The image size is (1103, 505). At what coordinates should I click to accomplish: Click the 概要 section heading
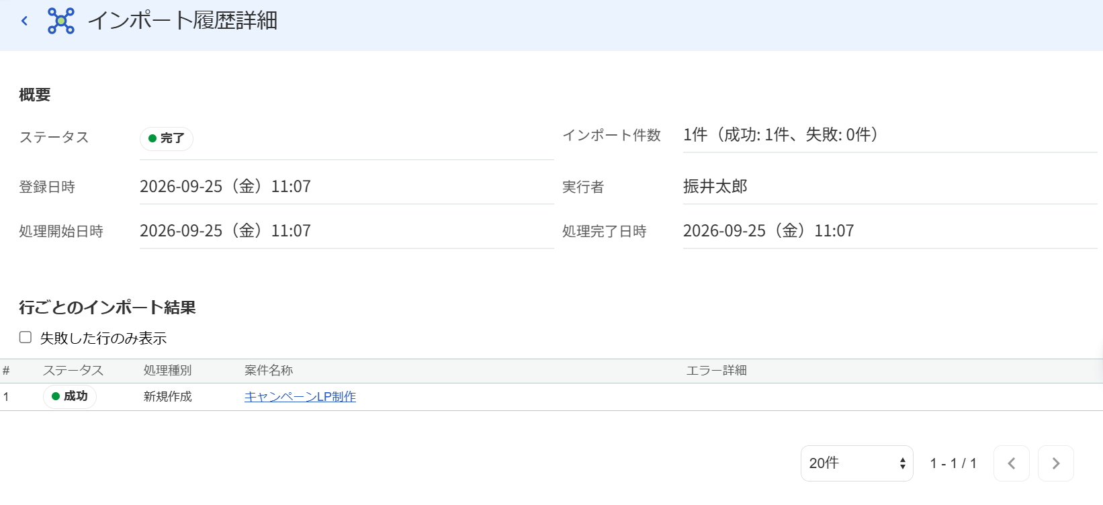pyautogui.click(x=35, y=95)
